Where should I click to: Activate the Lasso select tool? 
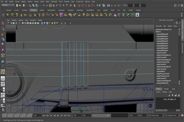(3, 29)
